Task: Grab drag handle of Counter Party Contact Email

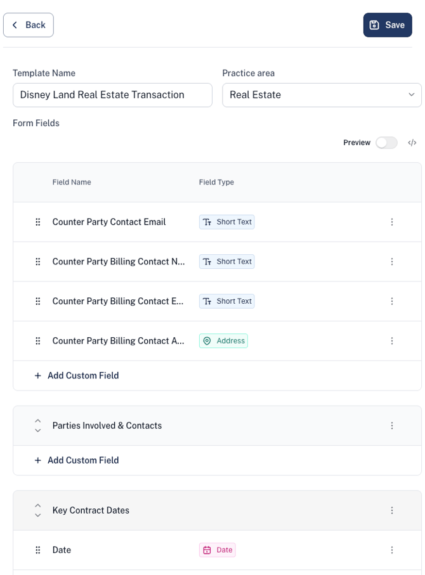Action: (38, 222)
